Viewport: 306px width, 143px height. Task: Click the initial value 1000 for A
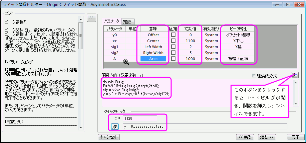pyautogui.click(x=190, y=59)
